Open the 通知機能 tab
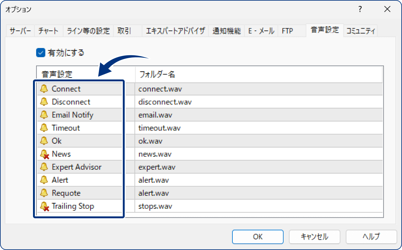This screenshot has width=402, height=250. click(x=227, y=30)
